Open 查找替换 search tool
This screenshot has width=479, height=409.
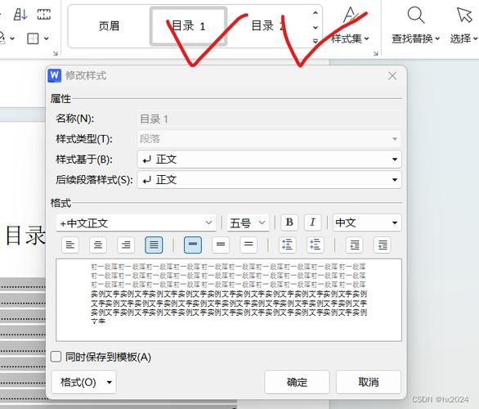point(415,38)
